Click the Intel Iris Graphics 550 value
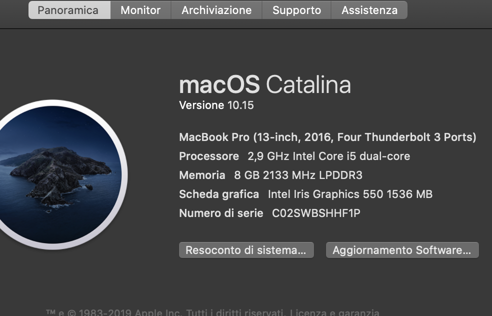492x316 pixels. pyautogui.click(x=350, y=194)
